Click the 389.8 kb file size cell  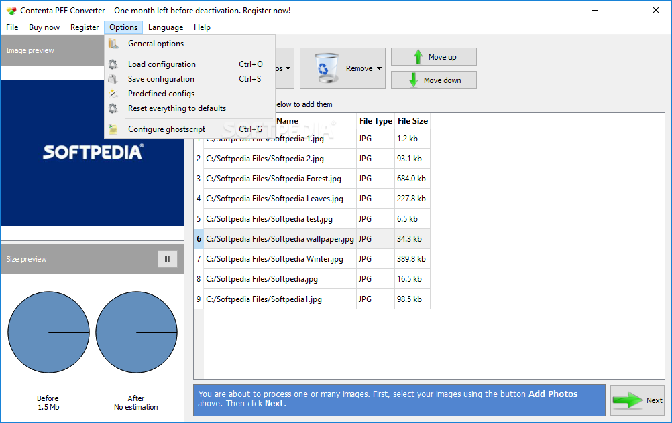[x=412, y=259]
